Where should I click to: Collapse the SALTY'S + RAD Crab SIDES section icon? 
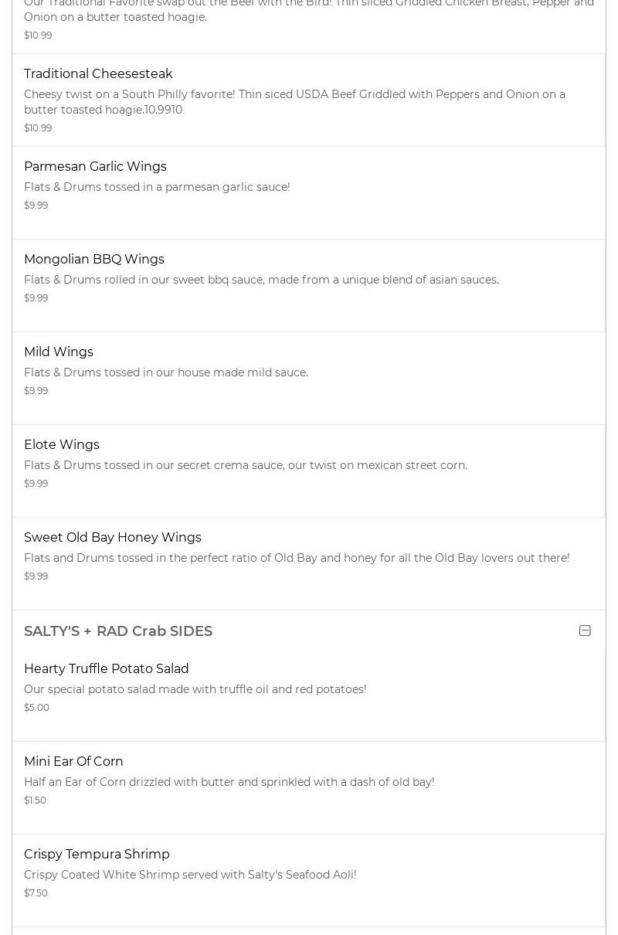585,631
